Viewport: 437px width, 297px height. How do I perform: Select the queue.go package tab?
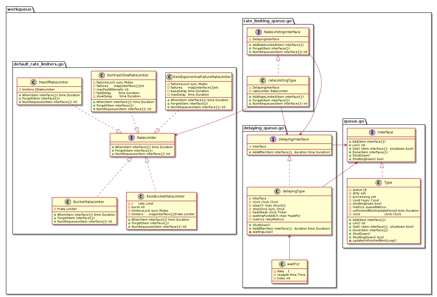point(354,121)
